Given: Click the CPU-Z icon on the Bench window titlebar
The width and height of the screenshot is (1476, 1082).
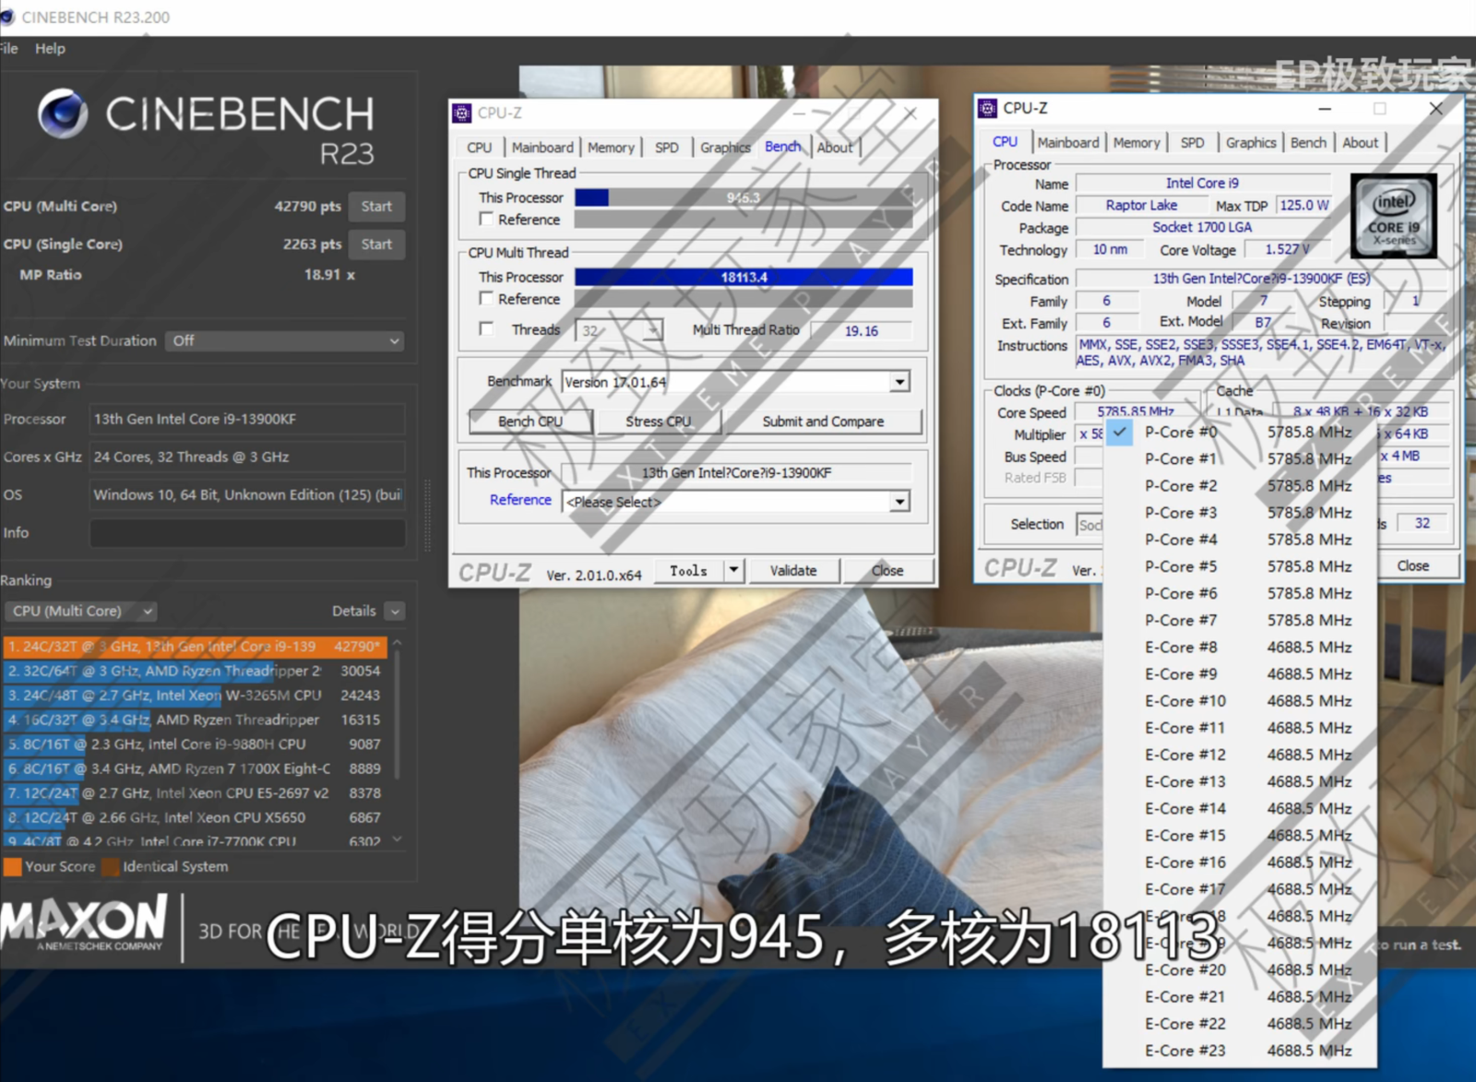Looking at the screenshot, I should coord(461,113).
